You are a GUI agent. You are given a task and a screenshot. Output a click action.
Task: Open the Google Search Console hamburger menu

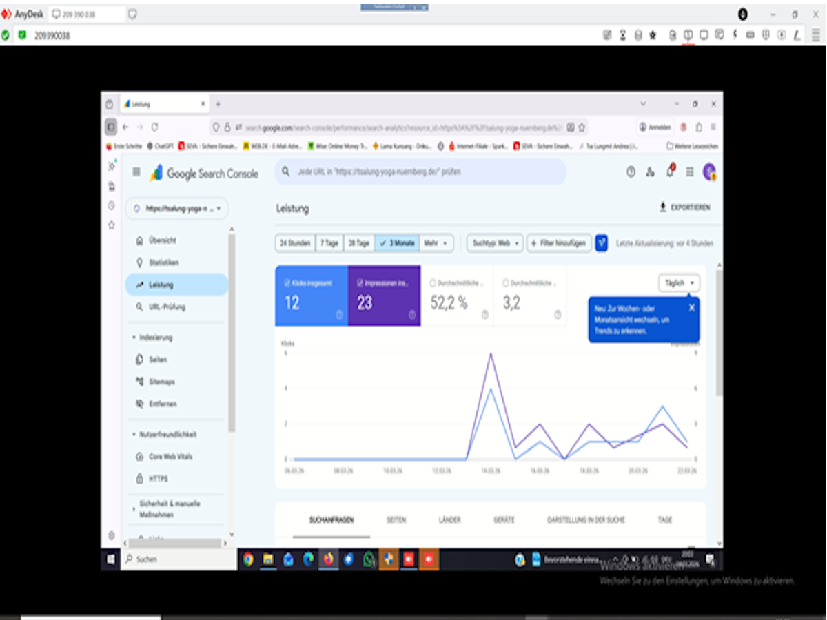(x=136, y=172)
